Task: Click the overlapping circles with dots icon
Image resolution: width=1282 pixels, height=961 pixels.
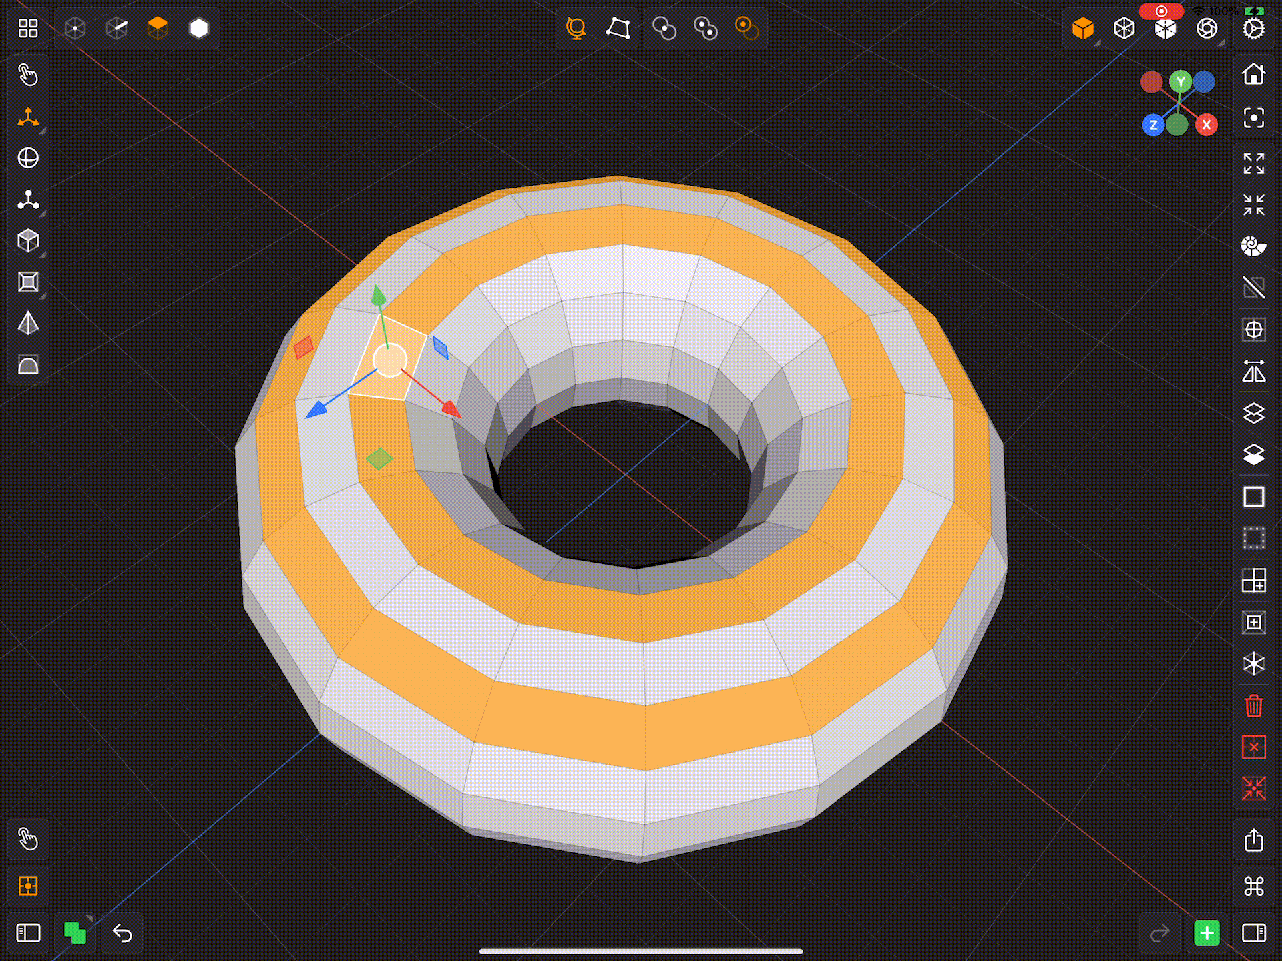Action: coord(706,28)
